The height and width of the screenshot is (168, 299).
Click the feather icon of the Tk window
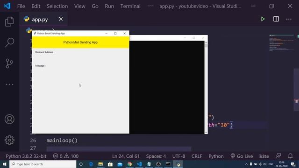35,33
